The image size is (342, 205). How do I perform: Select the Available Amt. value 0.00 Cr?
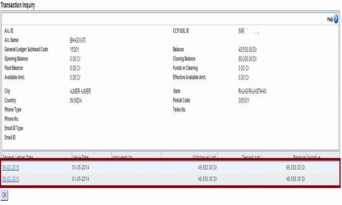pyautogui.click(x=75, y=77)
